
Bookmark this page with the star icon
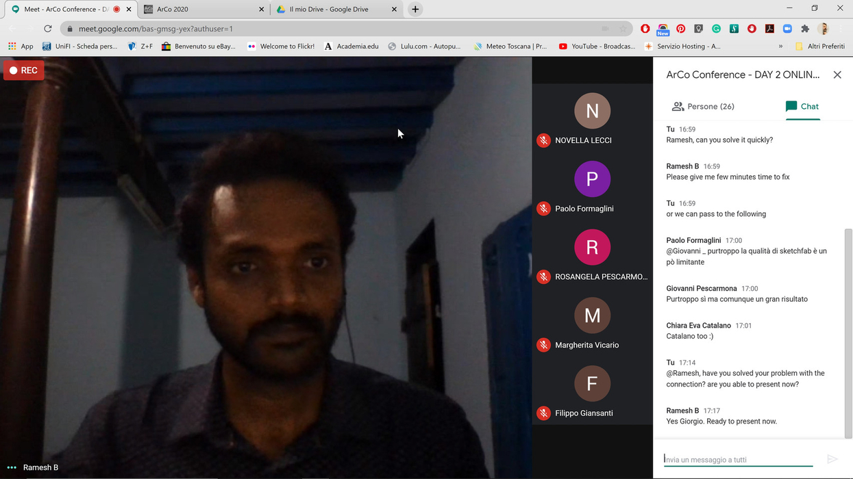(623, 29)
